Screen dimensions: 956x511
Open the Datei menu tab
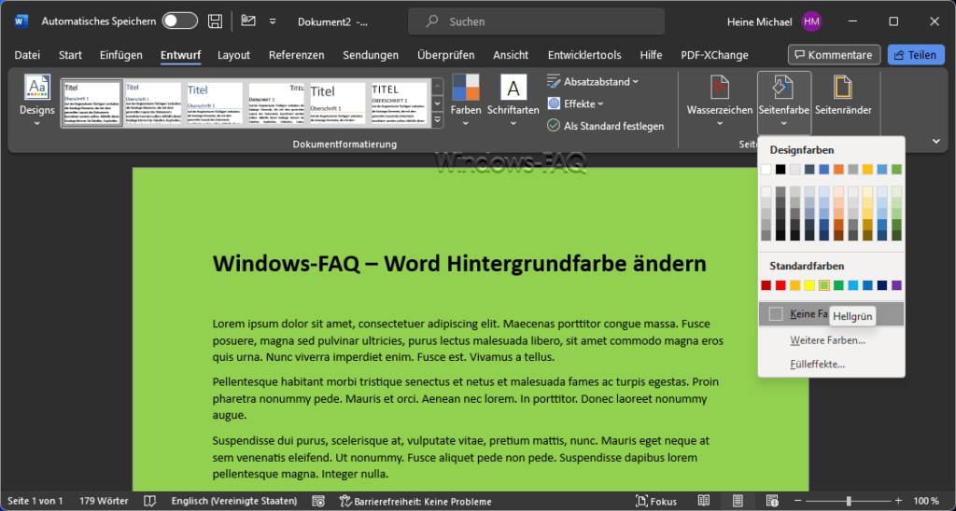(x=27, y=55)
